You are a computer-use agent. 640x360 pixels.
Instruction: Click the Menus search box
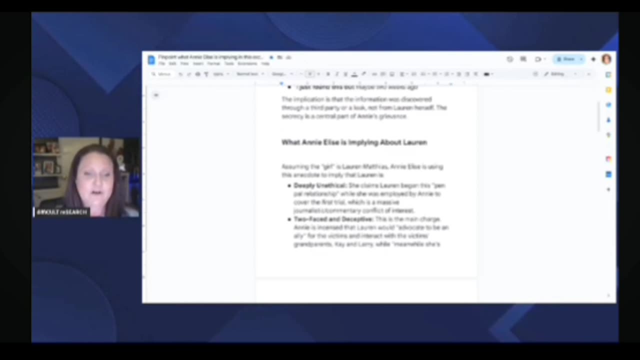(x=162, y=74)
